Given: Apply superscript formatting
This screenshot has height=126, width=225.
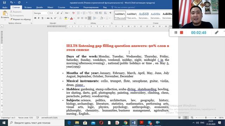Looking at the screenshot, I should pyautogui.click(x=55, y=18).
